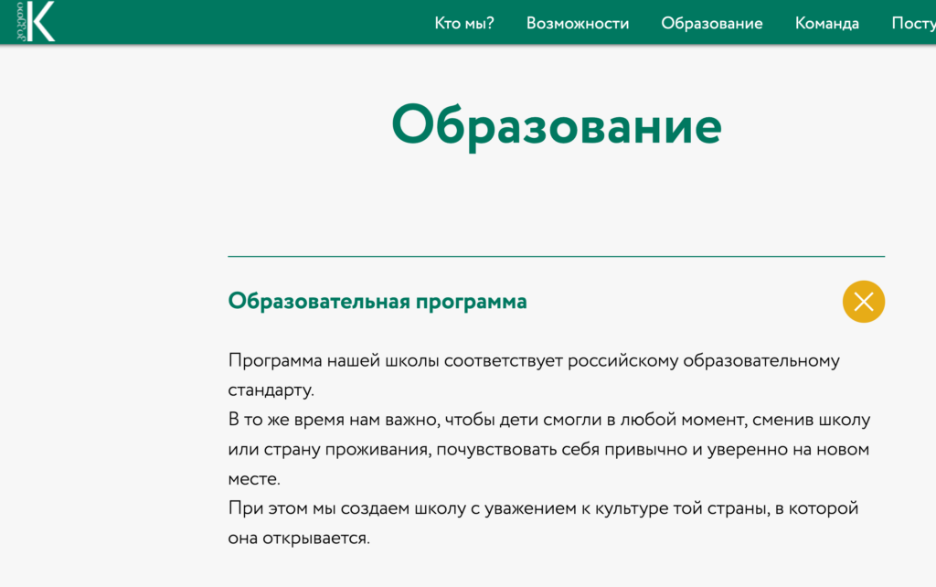Open the "Команда" navigation item
936x587 pixels.
coord(826,24)
